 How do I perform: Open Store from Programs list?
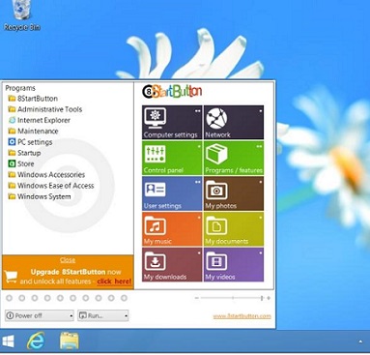click(x=21, y=163)
